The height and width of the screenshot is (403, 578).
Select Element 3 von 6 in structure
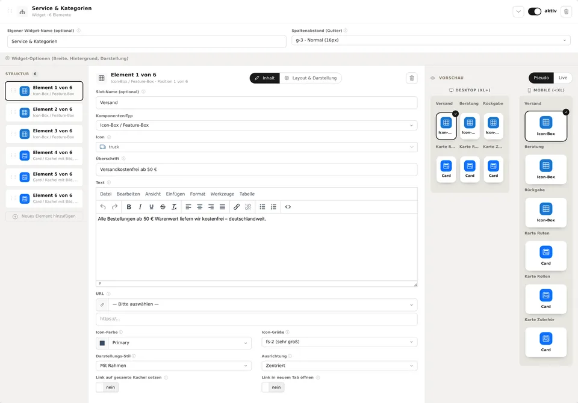point(44,134)
